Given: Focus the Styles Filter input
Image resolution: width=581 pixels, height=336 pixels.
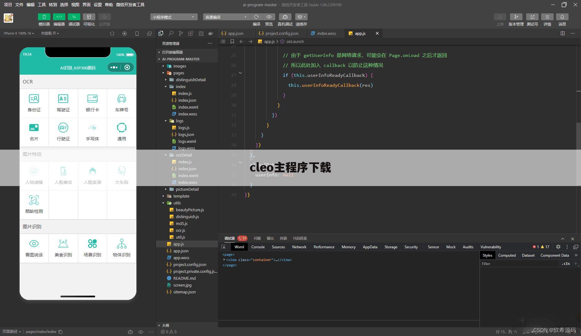Looking at the screenshot, I should pyautogui.click(x=519, y=264).
